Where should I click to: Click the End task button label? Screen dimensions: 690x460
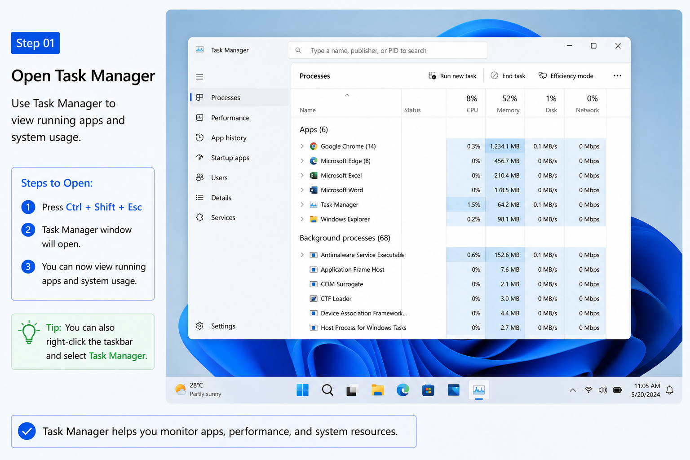513,76
